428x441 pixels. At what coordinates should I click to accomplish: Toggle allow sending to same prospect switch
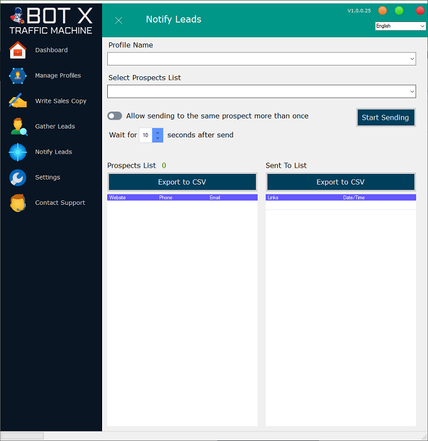(115, 116)
